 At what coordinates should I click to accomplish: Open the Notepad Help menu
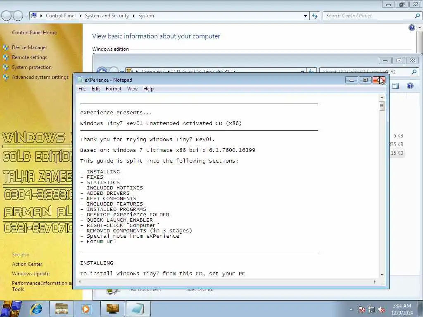coord(148,89)
